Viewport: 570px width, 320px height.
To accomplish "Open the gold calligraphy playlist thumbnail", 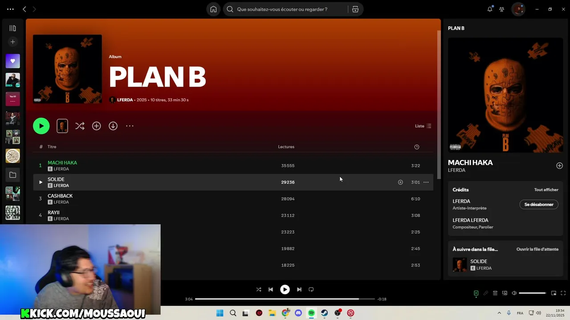I will pyautogui.click(x=12, y=156).
